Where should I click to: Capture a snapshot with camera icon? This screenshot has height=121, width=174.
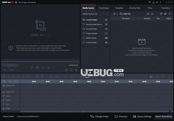click(66, 70)
